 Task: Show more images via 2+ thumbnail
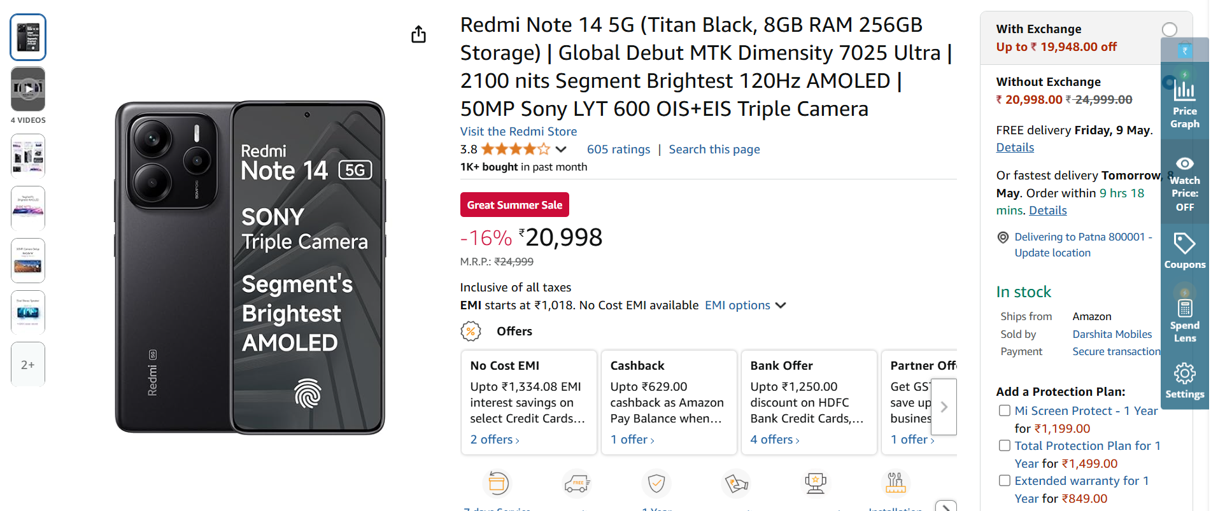click(28, 365)
